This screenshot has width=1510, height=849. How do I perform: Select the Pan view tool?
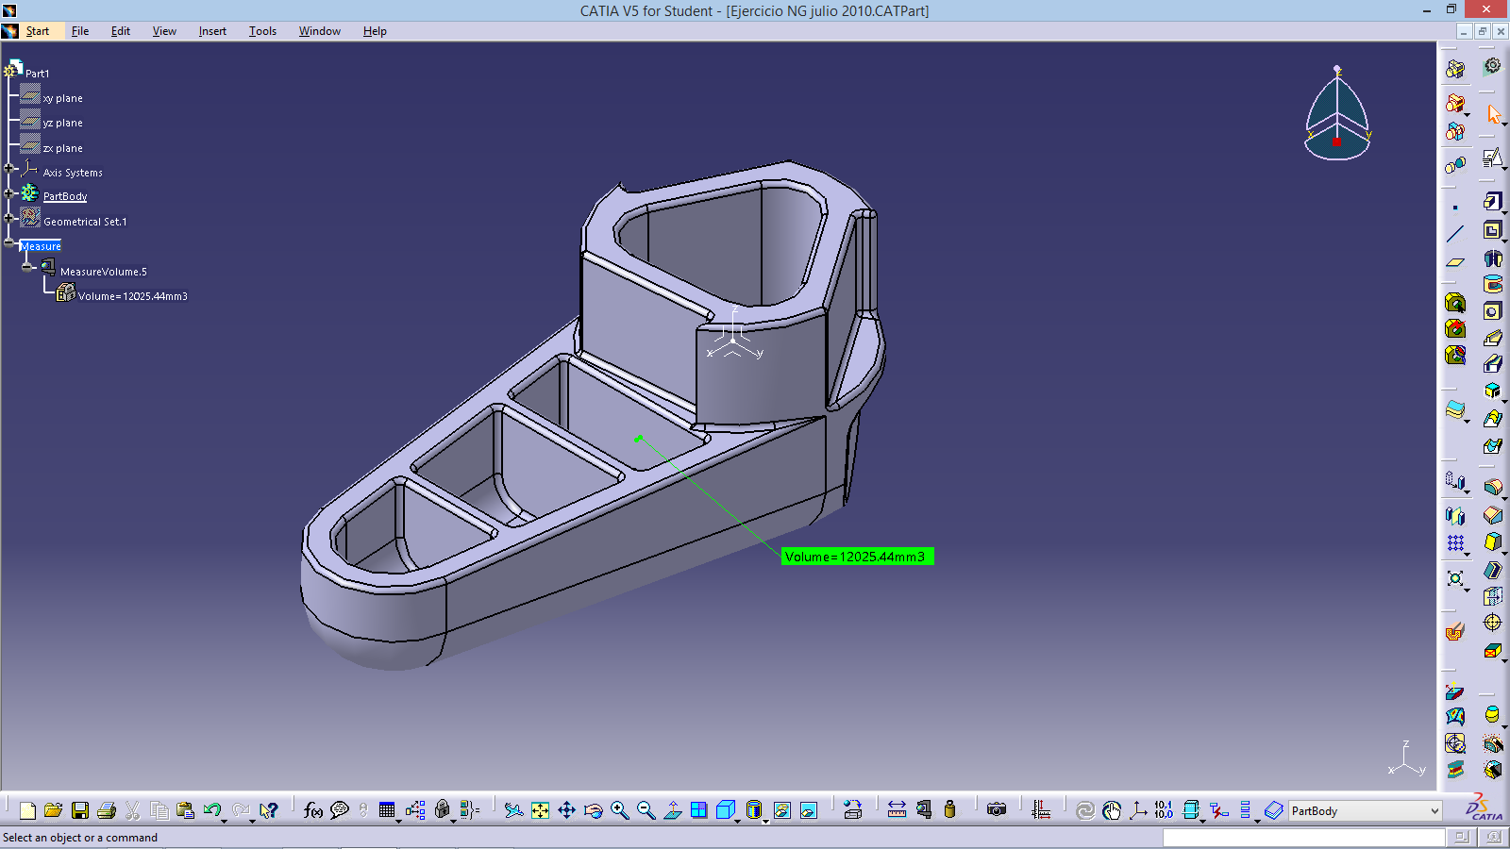566,810
